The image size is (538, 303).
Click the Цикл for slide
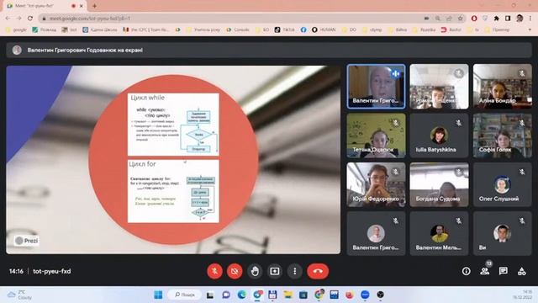(173, 191)
